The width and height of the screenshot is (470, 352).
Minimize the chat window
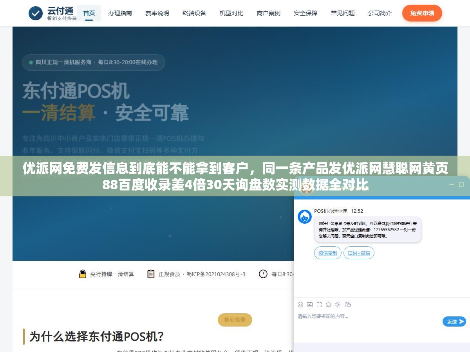click(452, 185)
